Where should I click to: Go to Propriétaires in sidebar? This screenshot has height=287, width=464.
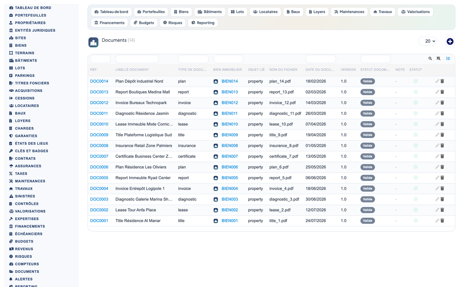click(x=30, y=23)
